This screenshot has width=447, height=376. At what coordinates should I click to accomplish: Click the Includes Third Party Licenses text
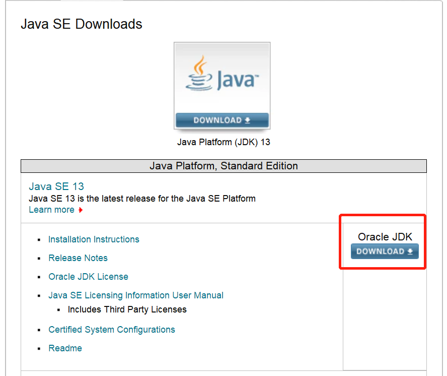(127, 309)
